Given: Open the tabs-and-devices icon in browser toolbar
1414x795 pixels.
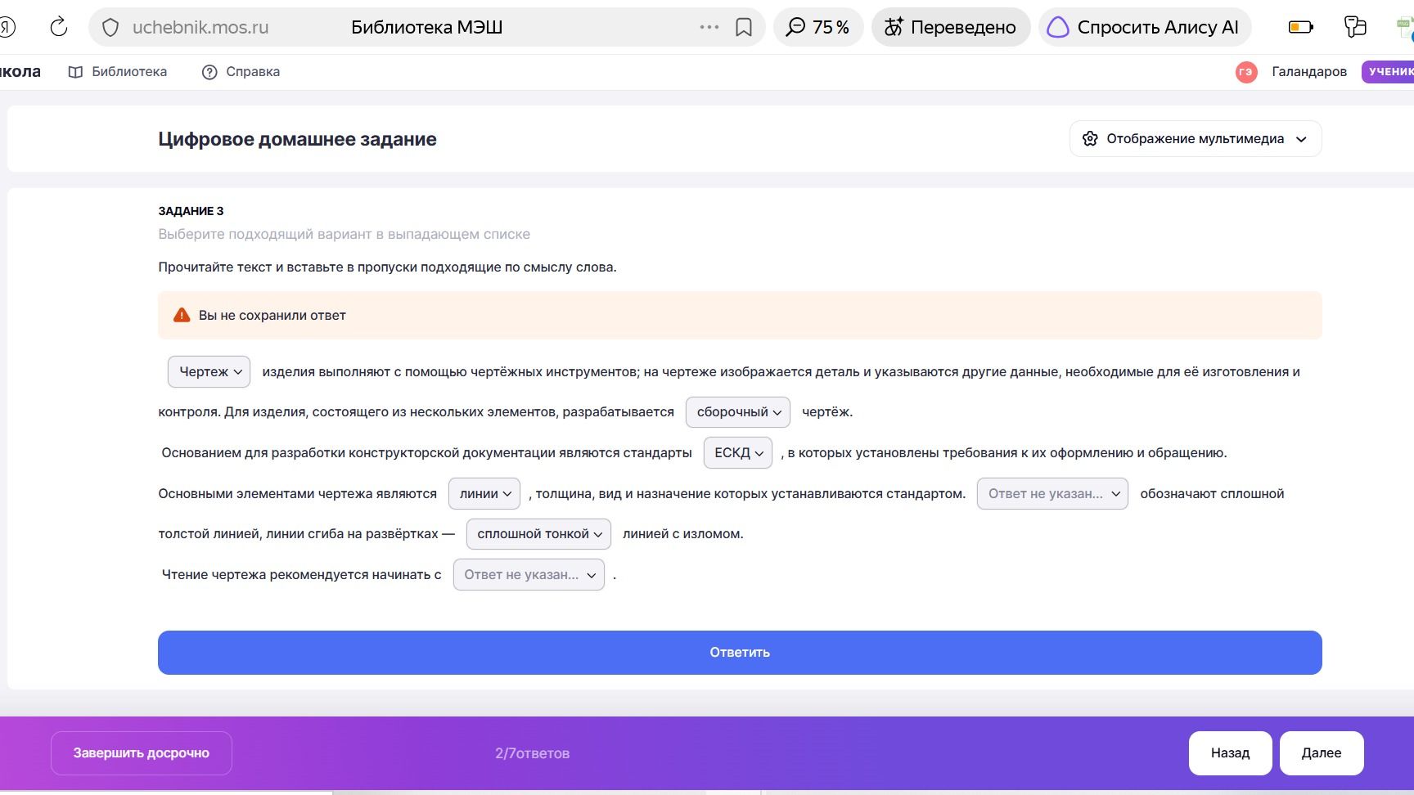Looking at the screenshot, I should 1355,27.
